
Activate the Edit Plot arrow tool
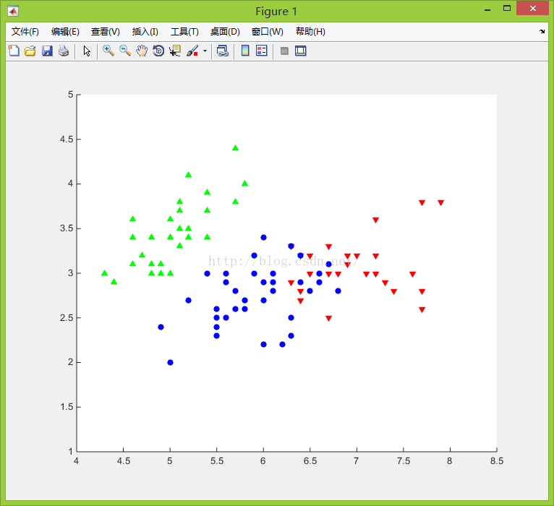tap(87, 51)
